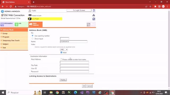Click the Host Address input field
This screenshot has width=170, height=95.
click(74, 62)
